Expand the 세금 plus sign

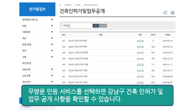point(52,38)
